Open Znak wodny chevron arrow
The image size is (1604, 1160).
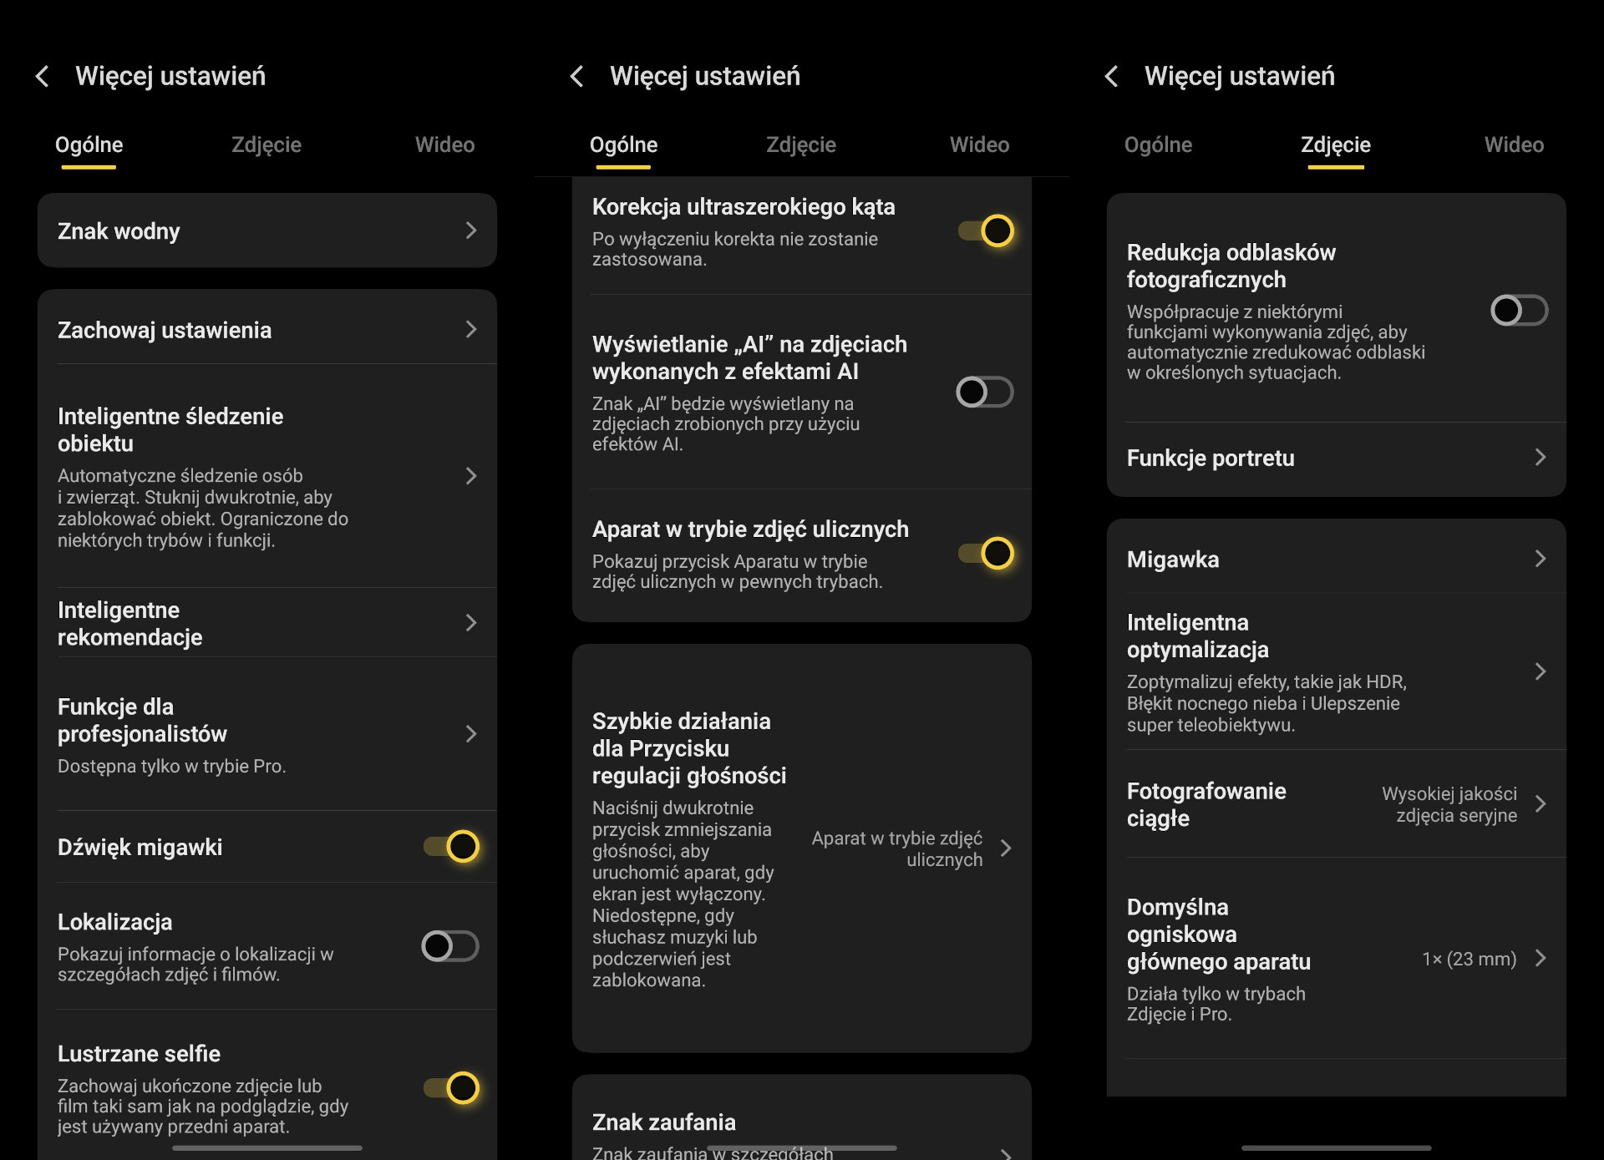pos(471,230)
